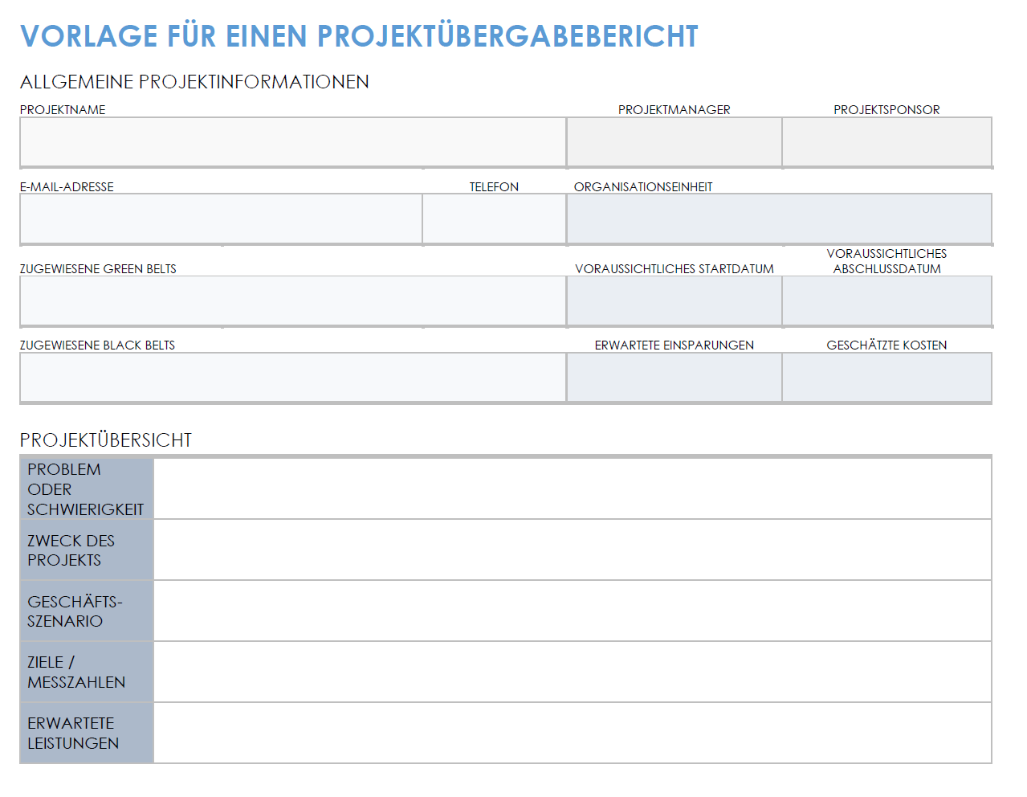Click the GESCHÄTZTE KOSTEN input box
1027x797 pixels.
886,377
